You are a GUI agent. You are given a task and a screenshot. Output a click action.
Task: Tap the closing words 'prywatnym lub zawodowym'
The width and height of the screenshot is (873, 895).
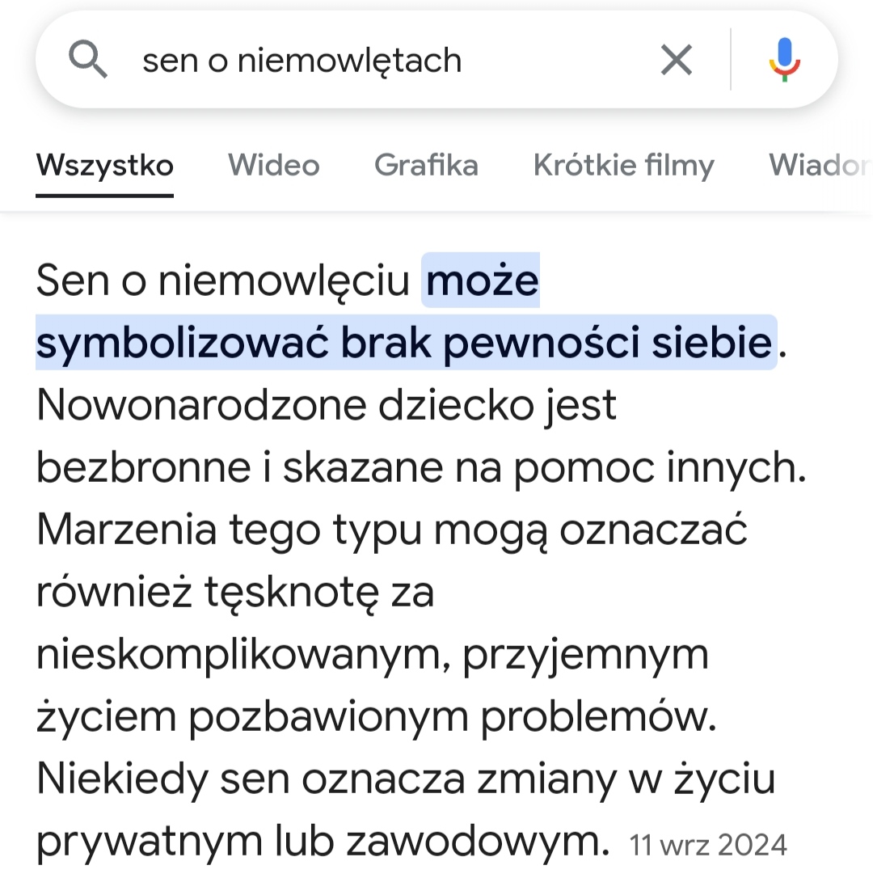323,842
